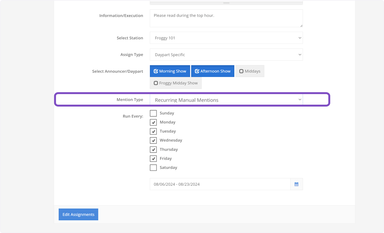This screenshot has width=384, height=233.
Task: Uncheck the Tuesday checkbox
Action: pos(153,131)
